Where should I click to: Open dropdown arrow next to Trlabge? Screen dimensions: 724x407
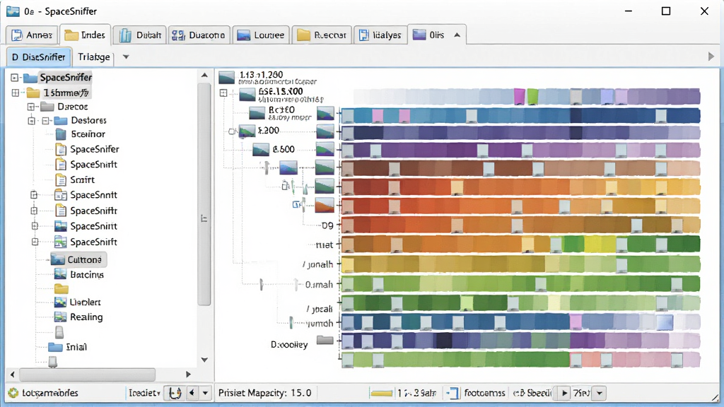coord(126,57)
